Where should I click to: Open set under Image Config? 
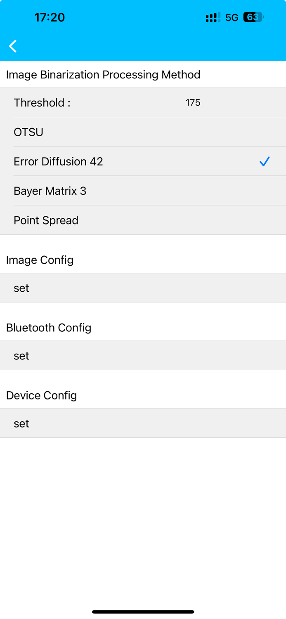[21, 288]
